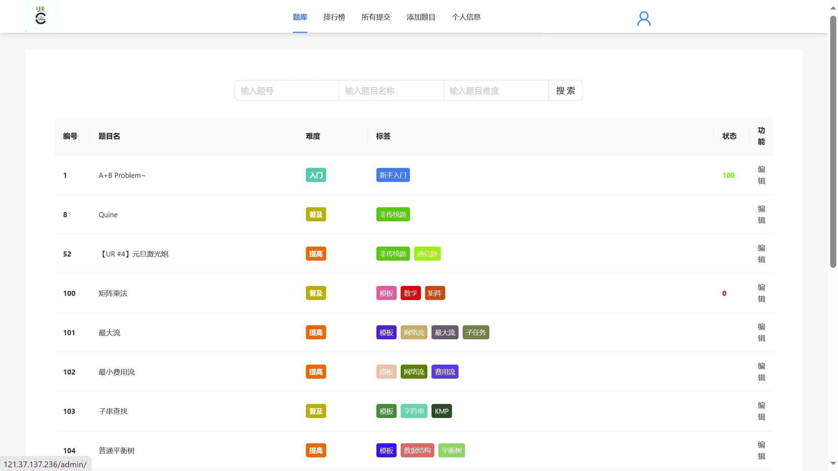Click the scrollbar down arrow
This screenshot has width=838, height=471.
pyautogui.click(x=833, y=463)
